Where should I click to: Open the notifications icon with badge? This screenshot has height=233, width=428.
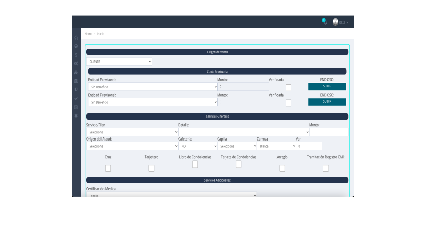324,21
